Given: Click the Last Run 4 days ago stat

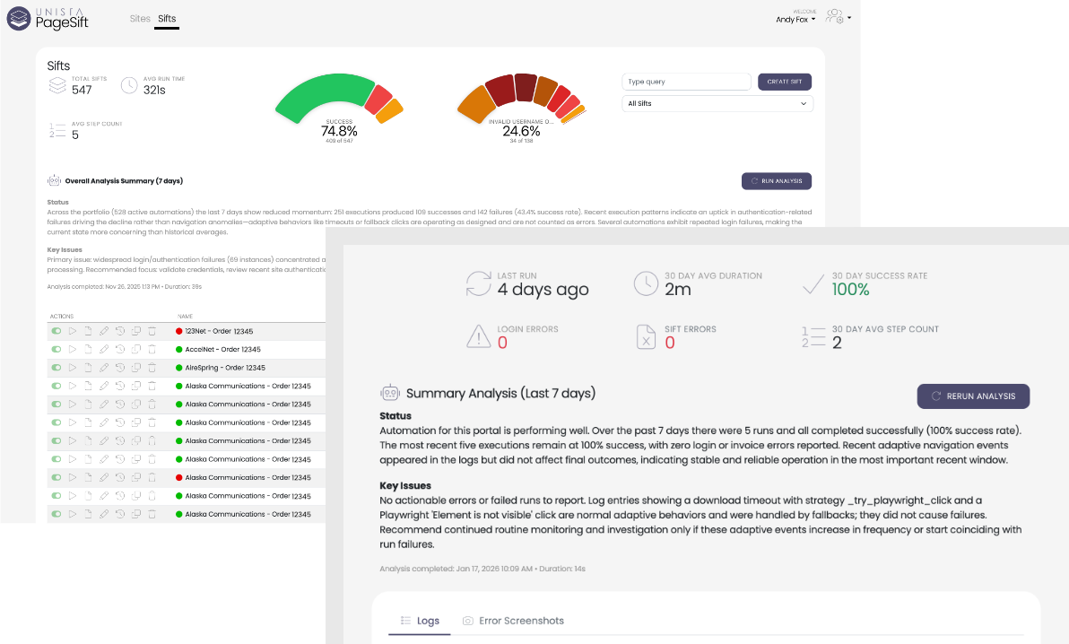Looking at the screenshot, I should pyautogui.click(x=543, y=289).
